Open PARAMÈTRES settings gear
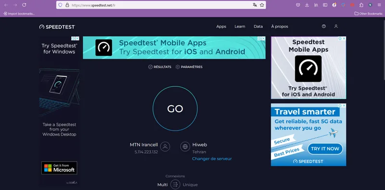The height and width of the screenshot is (190, 385). tap(189, 67)
